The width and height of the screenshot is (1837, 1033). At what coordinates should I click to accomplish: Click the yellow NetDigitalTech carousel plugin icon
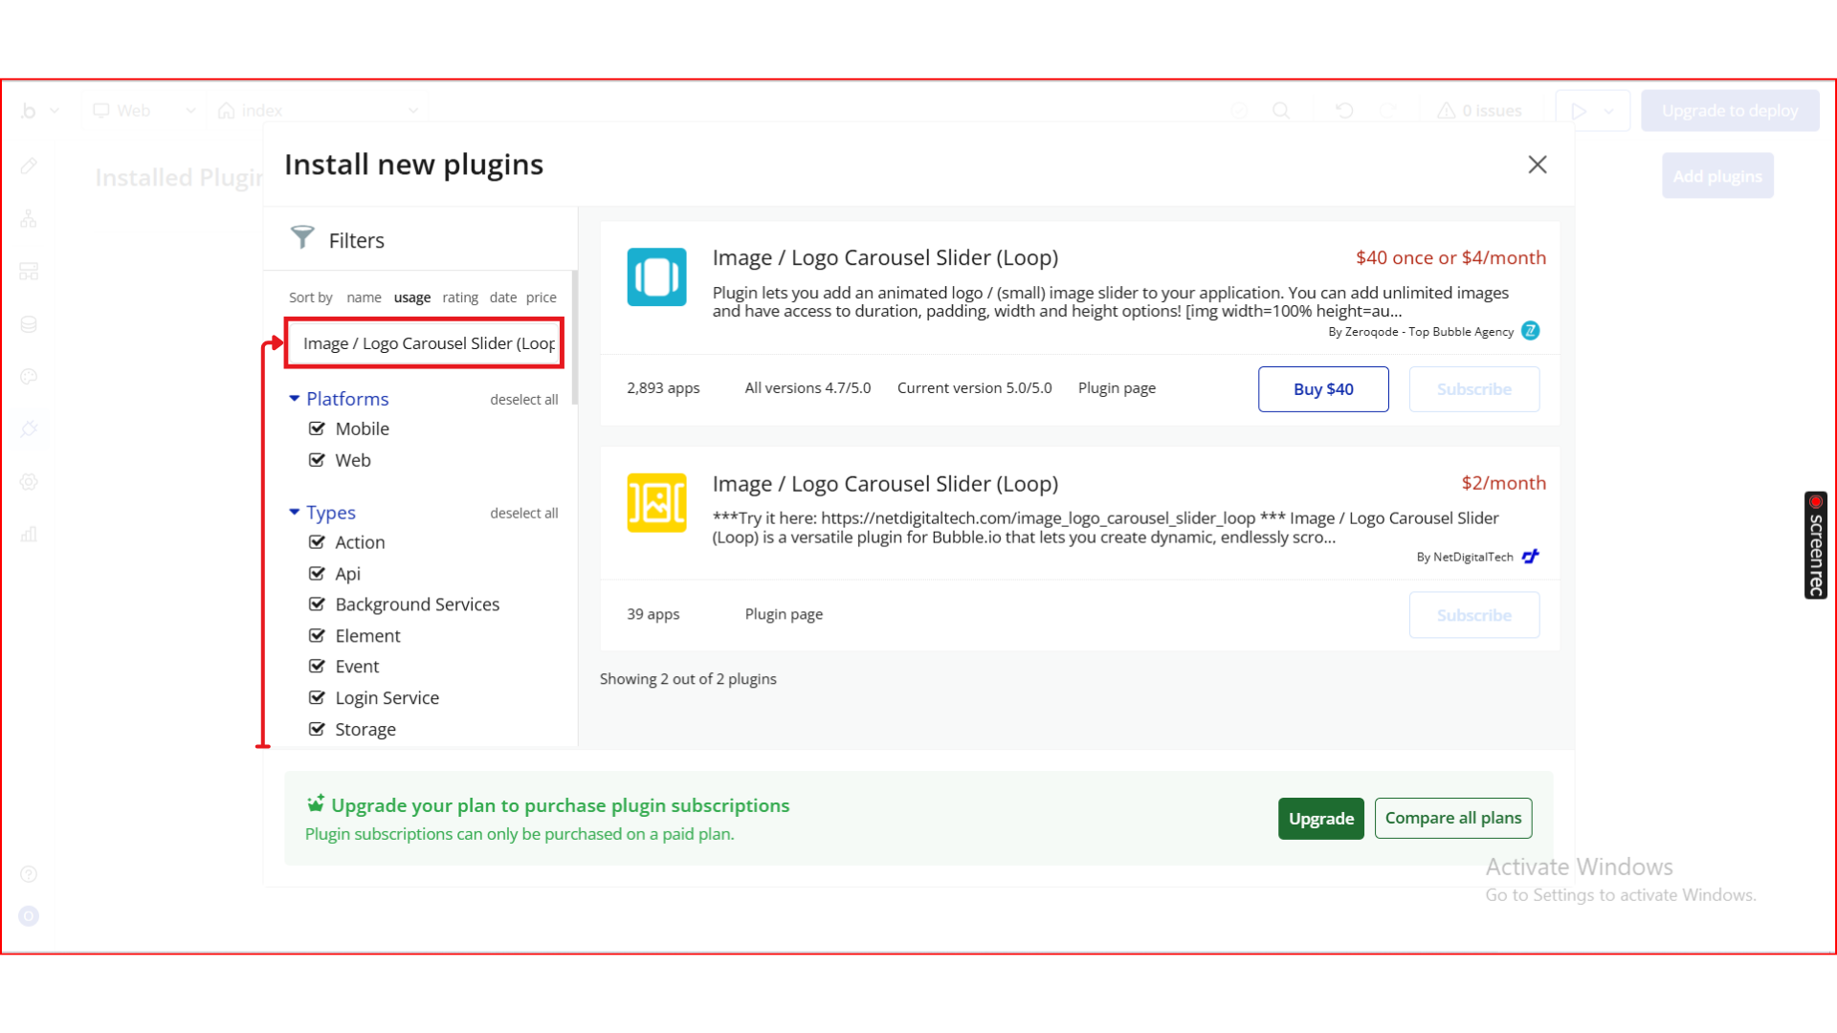coord(656,503)
